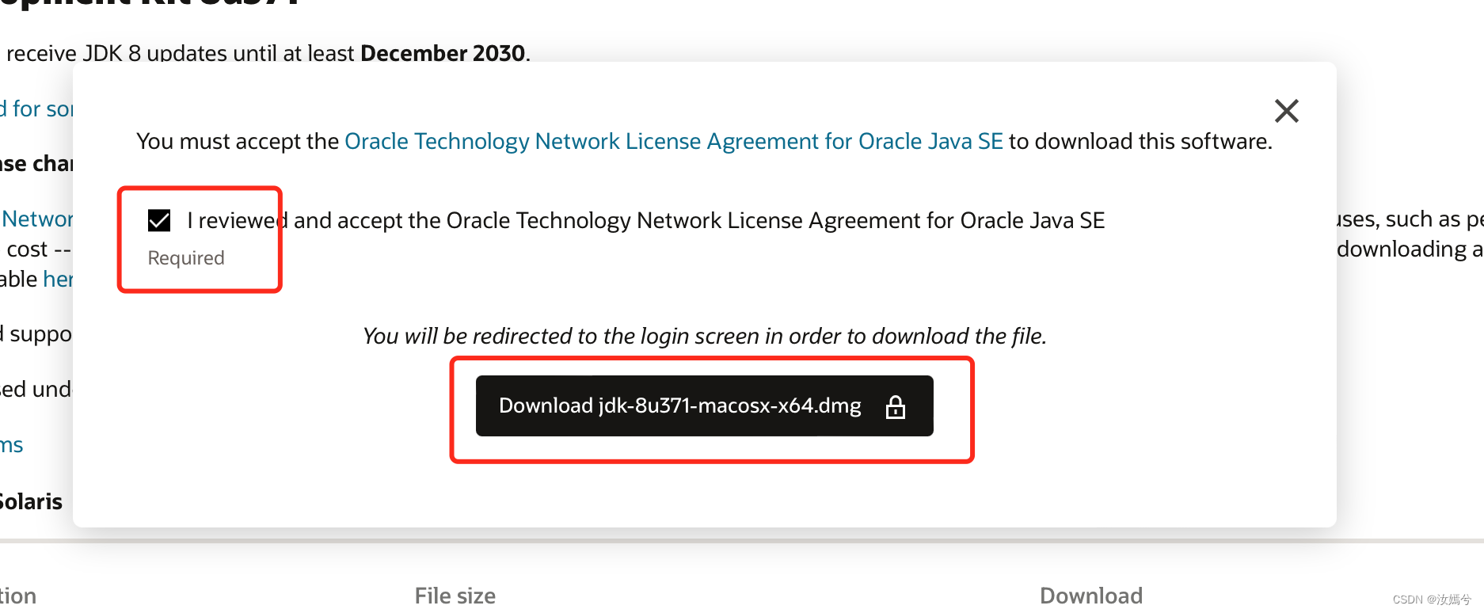Click the "File size" column header
Viewport: 1484px width, 613px height.
(455, 596)
